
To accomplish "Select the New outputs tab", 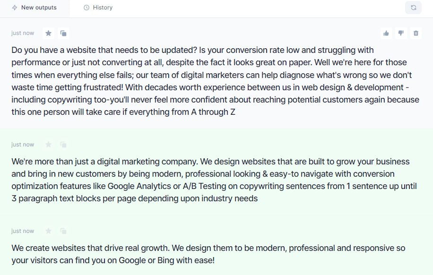I will pos(35,8).
